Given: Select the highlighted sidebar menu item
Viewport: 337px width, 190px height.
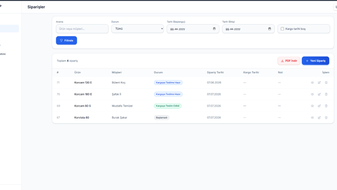Looking at the screenshot, I should 9,28.
